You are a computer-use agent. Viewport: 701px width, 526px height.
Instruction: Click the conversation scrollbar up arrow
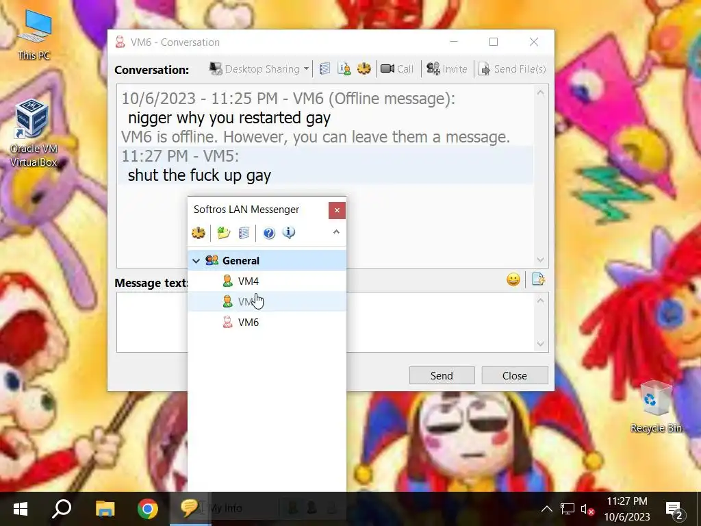click(x=541, y=92)
